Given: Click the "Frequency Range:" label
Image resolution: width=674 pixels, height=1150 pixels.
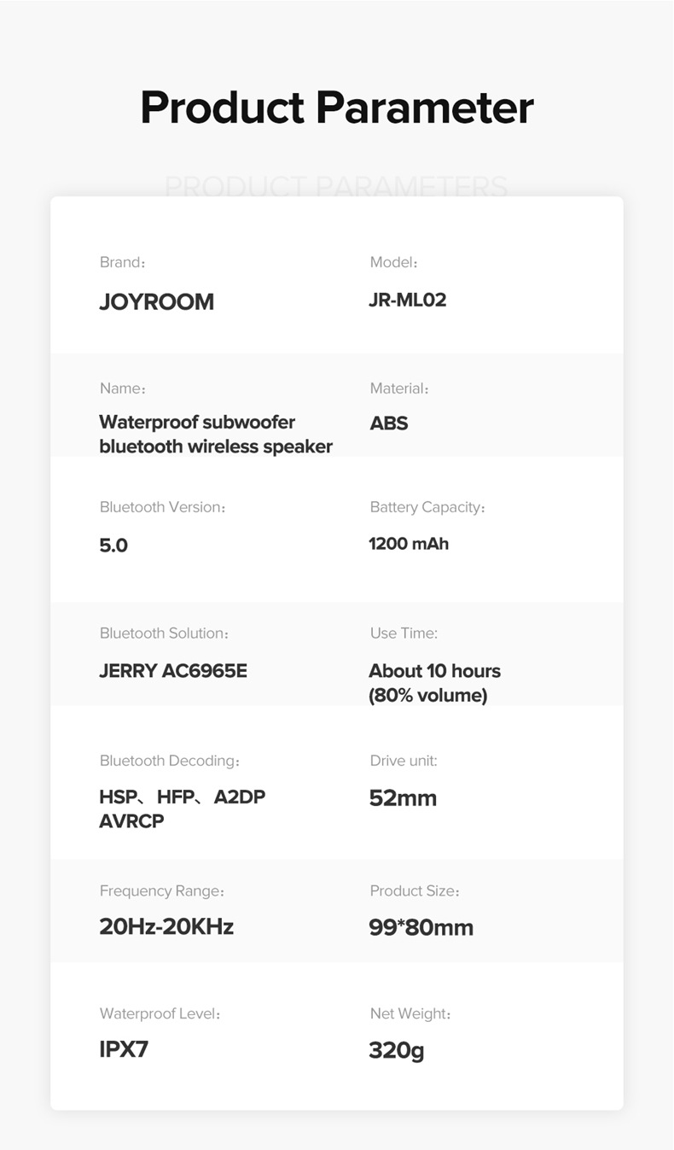Looking at the screenshot, I should pos(161,890).
